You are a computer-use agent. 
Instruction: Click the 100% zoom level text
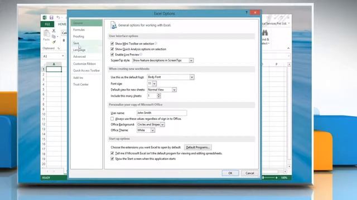pyautogui.click(x=284, y=178)
